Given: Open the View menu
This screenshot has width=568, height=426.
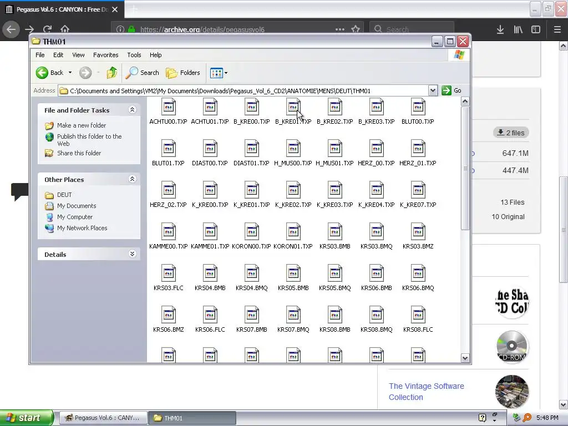Looking at the screenshot, I should 78,55.
